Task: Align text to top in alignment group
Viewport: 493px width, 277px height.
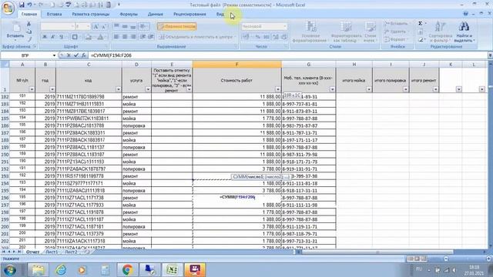Action: coord(116,26)
